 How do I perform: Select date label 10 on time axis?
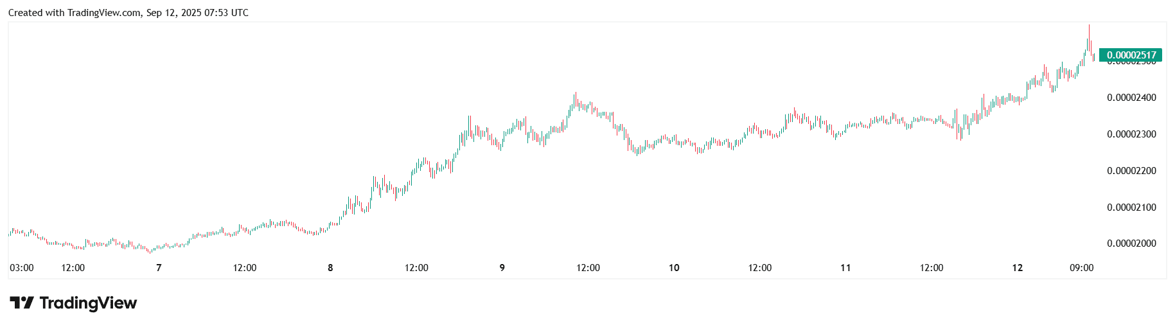(x=674, y=268)
